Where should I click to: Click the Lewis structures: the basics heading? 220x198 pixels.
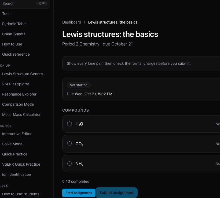[110, 34]
